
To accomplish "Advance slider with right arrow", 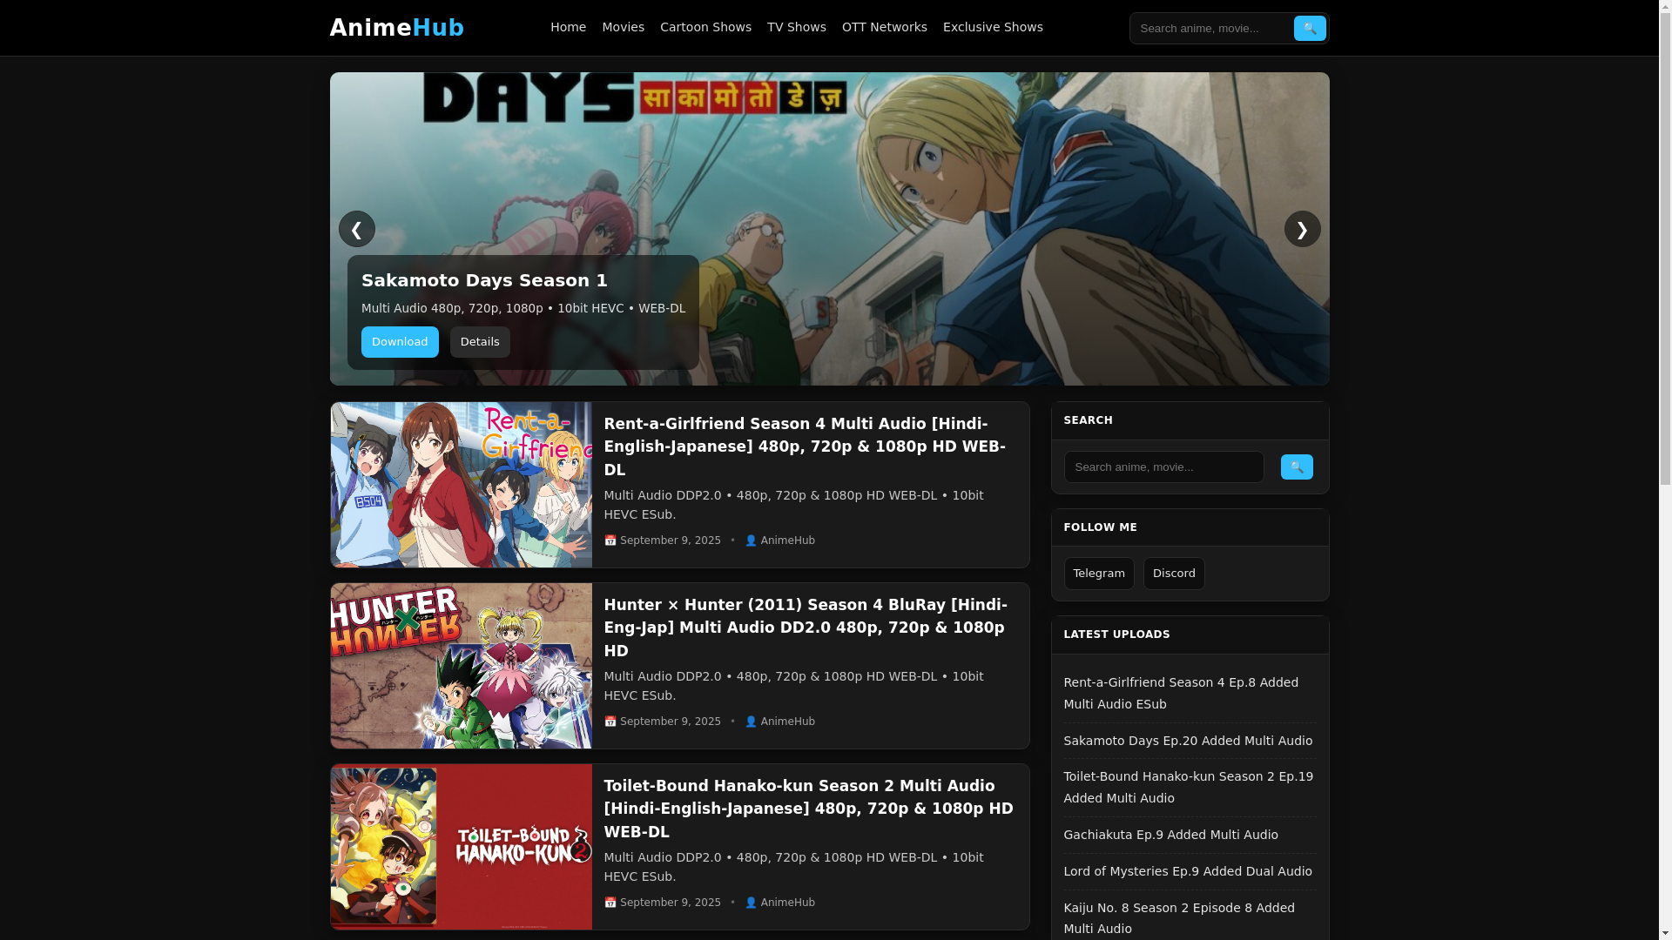I will 1302,229.
